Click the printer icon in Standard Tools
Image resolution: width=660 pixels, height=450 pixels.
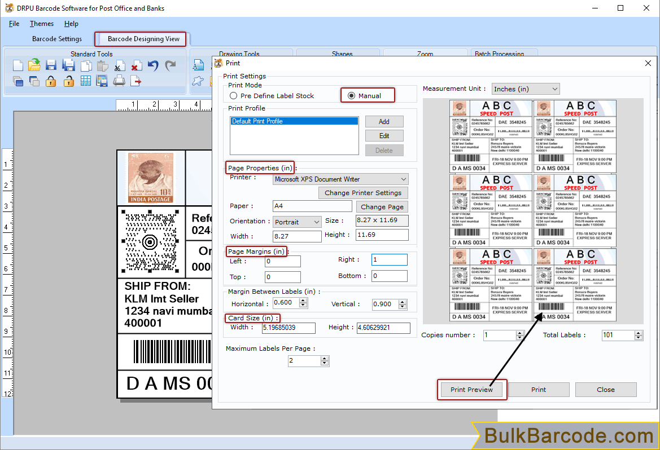119,81
